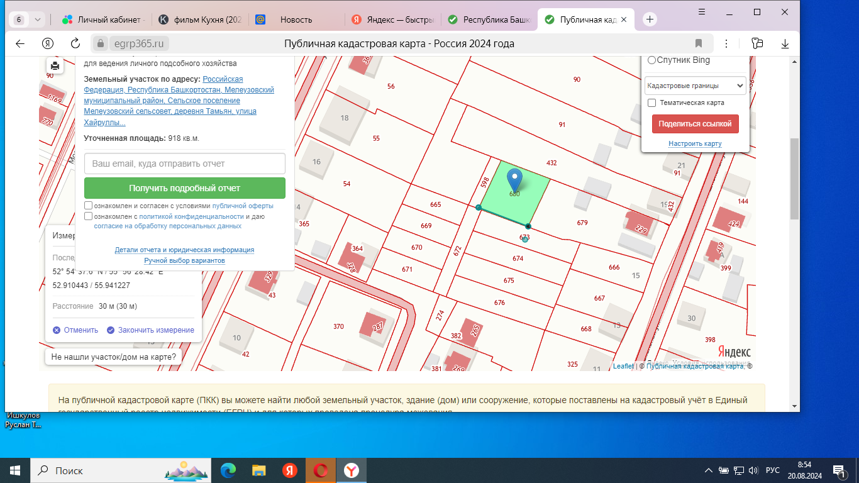Open the browser three-dot menu

point(726,43)
